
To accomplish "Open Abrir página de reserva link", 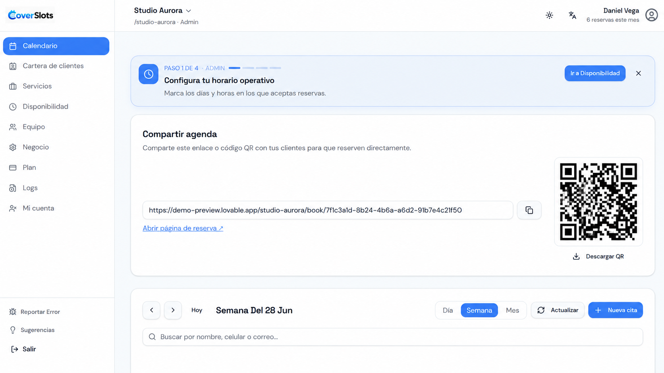I will [x=183, y=228].
